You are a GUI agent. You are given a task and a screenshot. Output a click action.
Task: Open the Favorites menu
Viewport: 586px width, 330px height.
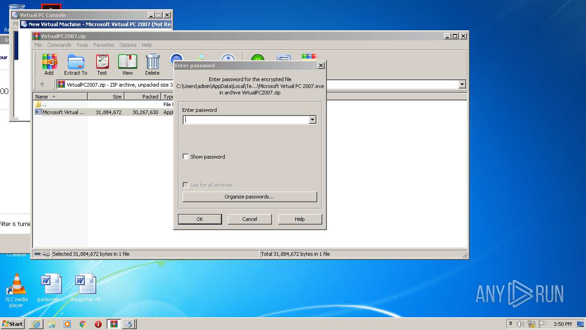tap(104, 45)
